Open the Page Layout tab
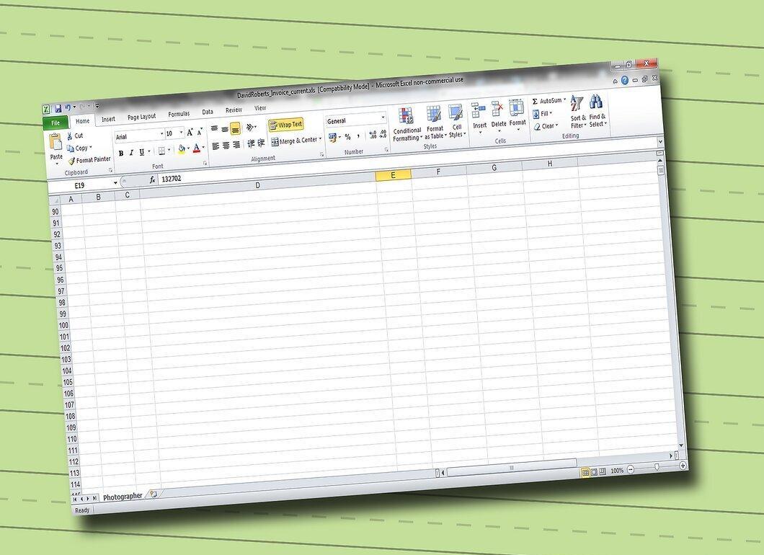The height and width of the screenshot is (555, 764). (x=141, y=117)
